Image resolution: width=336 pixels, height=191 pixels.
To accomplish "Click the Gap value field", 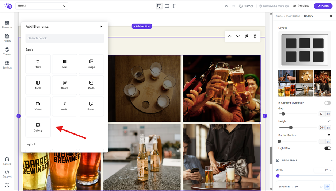I will [322, 114].
